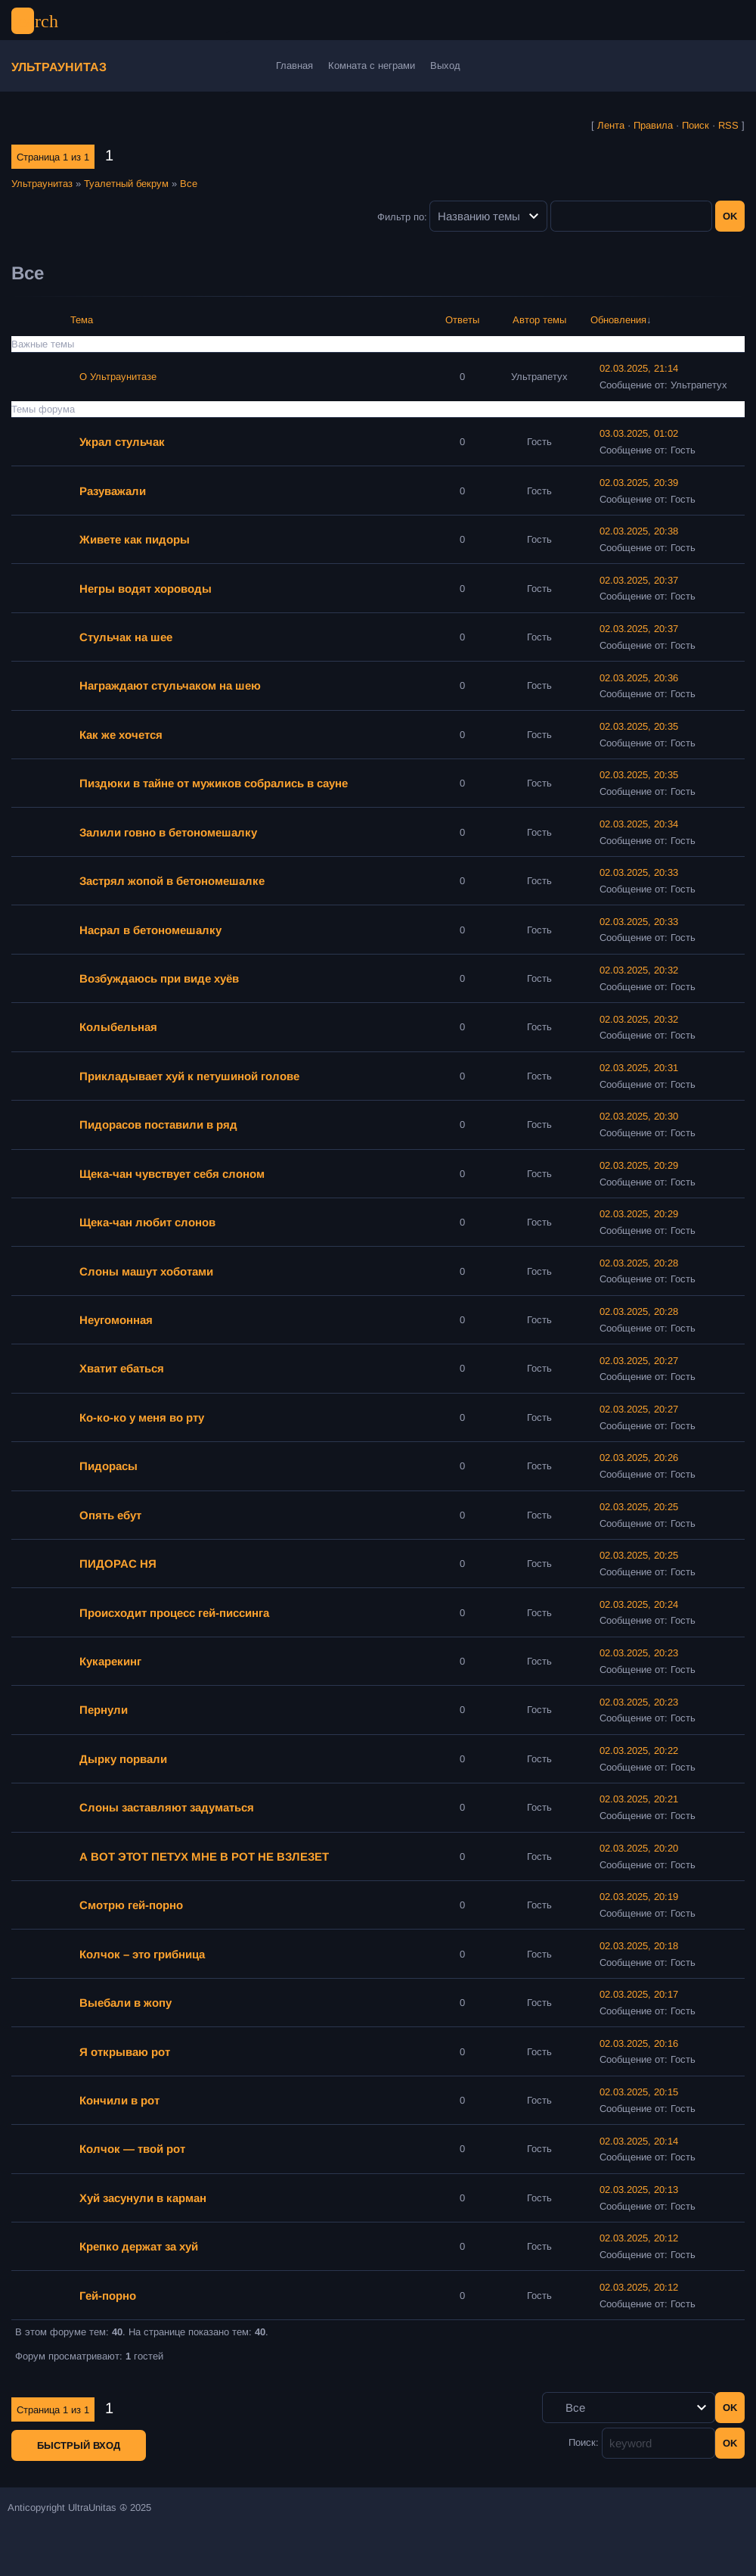This screenshot has width=756, height=2576.
Task: Open the О Ультраунитазе pinned topic
Action: point(118,377)
